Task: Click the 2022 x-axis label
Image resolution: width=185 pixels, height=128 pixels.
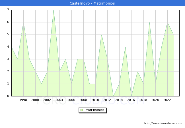Action: tap(167, 100)
